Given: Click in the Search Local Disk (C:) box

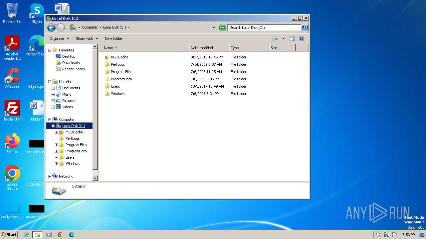Looking at the screenshot, I should pos(265,28).
